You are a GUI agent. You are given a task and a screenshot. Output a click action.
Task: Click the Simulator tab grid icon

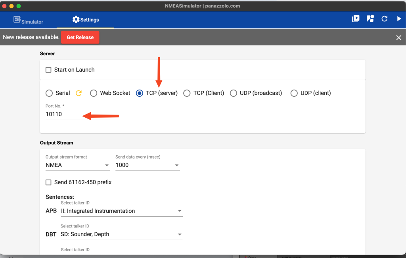[17, 19]
